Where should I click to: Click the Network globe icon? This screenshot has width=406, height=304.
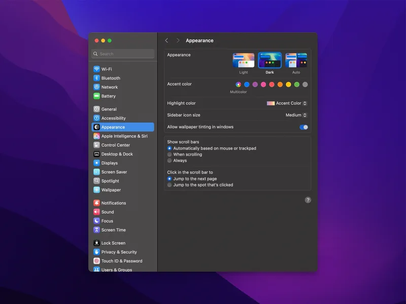[96, 87]
